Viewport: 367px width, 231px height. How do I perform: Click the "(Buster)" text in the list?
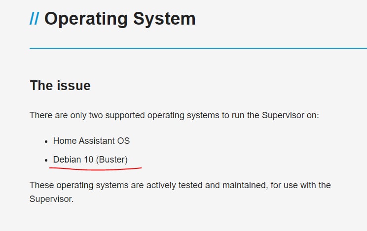[111, 160]
